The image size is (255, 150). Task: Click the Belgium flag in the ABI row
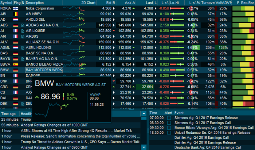(16, 14)
